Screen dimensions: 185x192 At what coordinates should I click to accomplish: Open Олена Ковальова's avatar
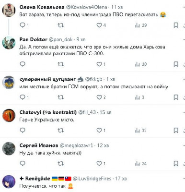click(x=9, y=10)
